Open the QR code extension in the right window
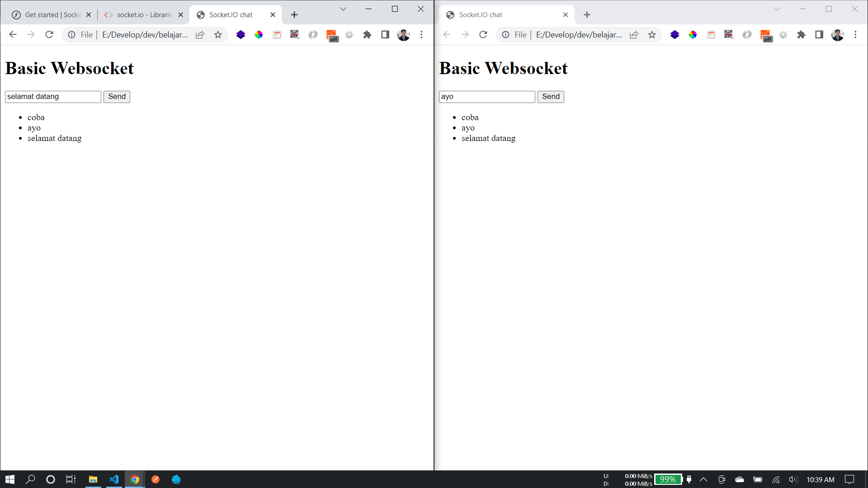 pos(728,34)
